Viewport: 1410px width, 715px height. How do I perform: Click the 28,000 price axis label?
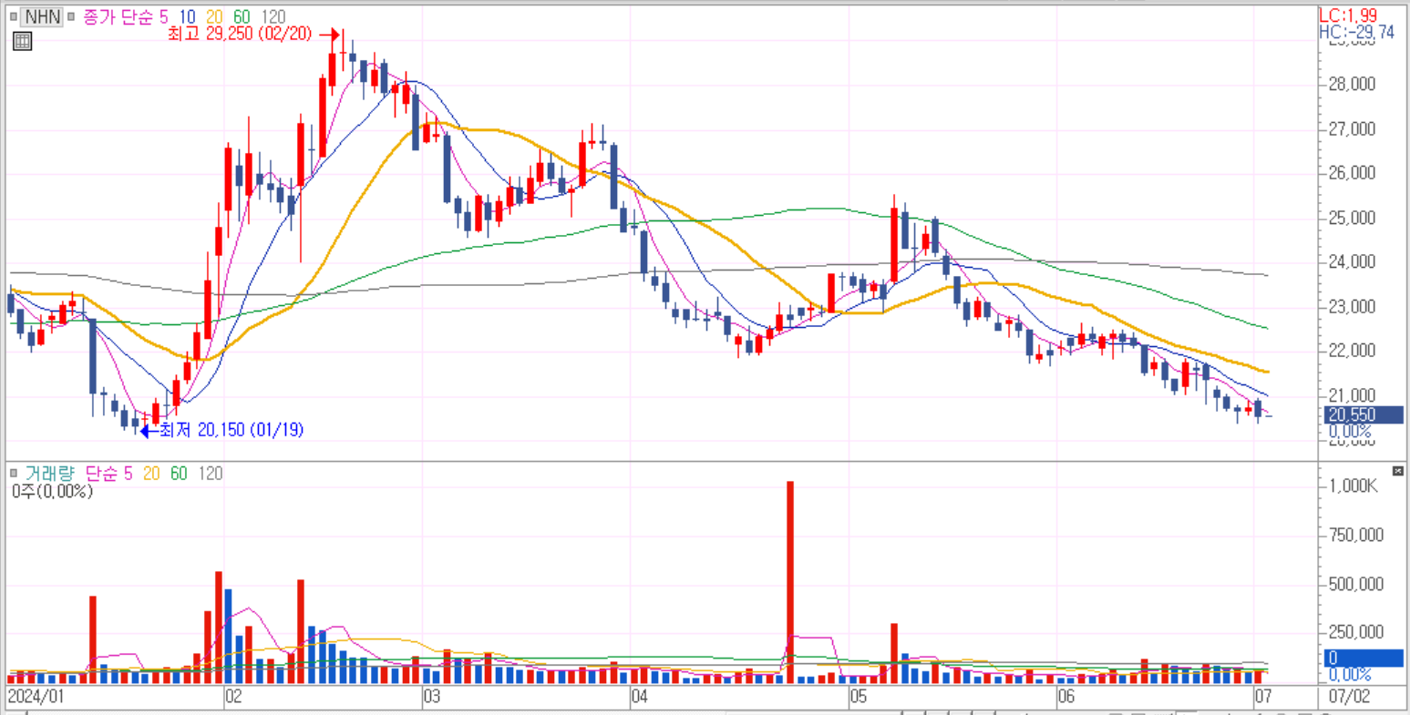coord(1351,84)
